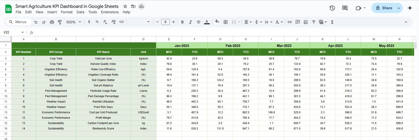Decrease decimal places
This screenshot has width=419, height=140.
[105, 22]
